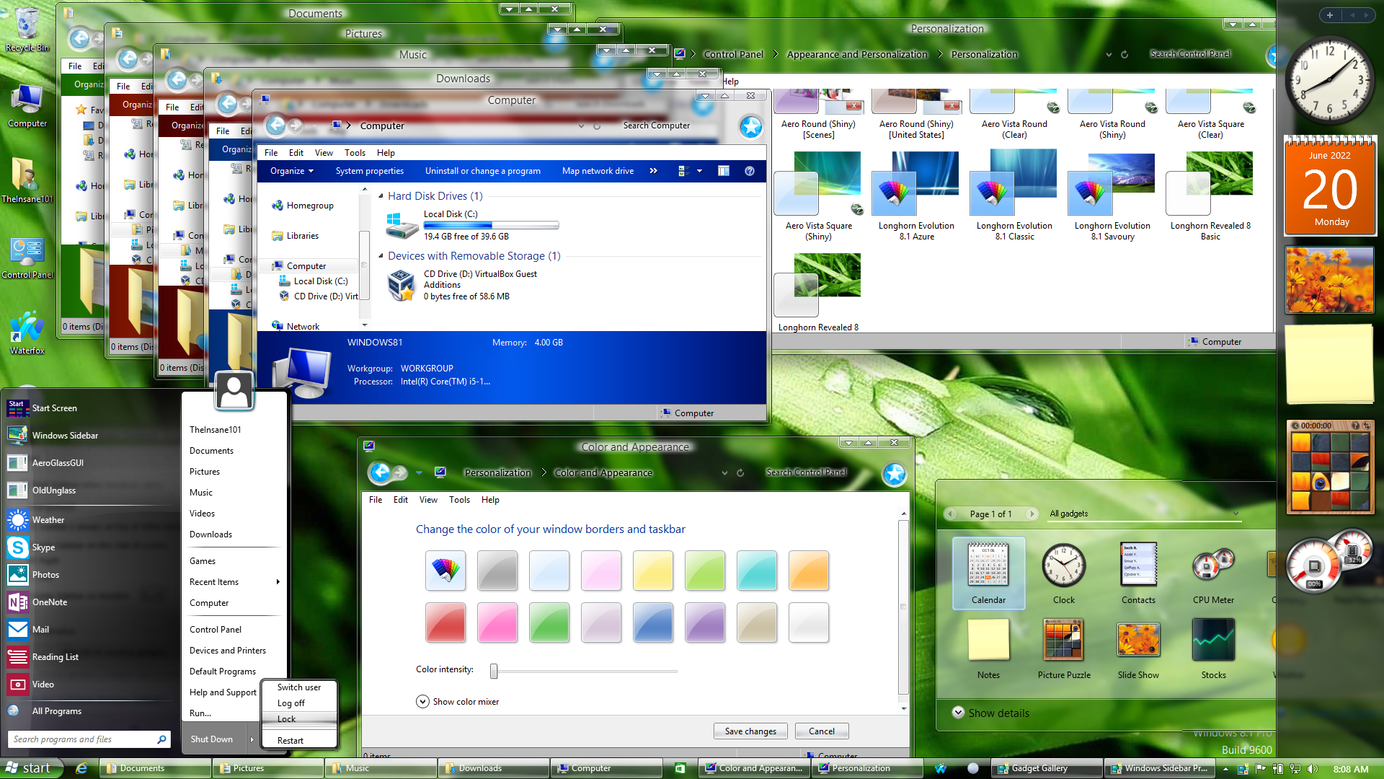Collapse the Hard Disk Drives group

click(x=381, y=196)
